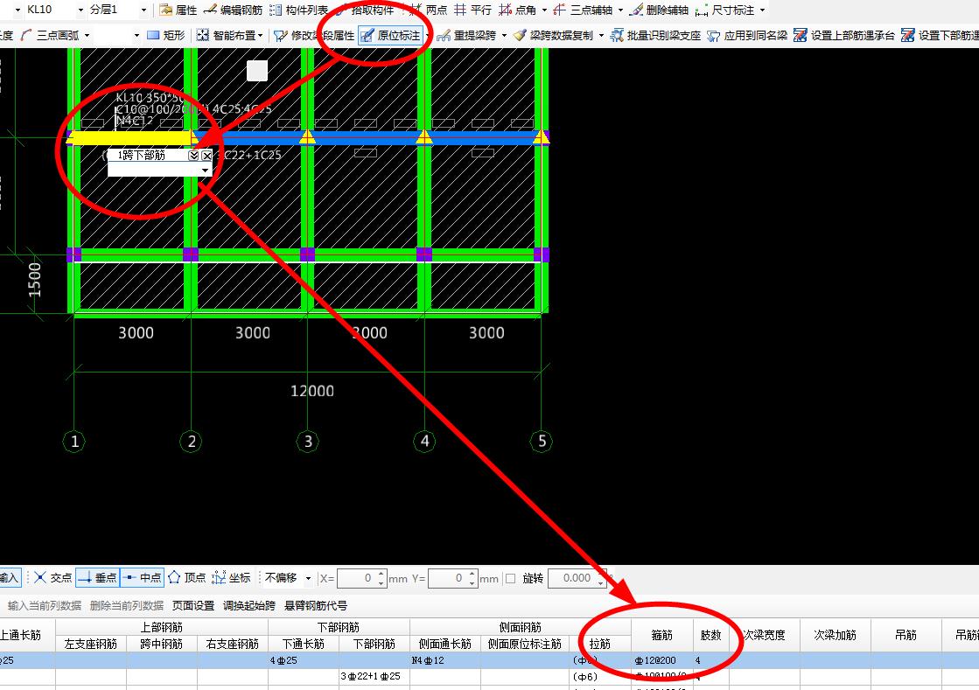Expand the 点角 dropdown arrow
The height and width of the screenshot is (690, 979).
coord(544,10)
